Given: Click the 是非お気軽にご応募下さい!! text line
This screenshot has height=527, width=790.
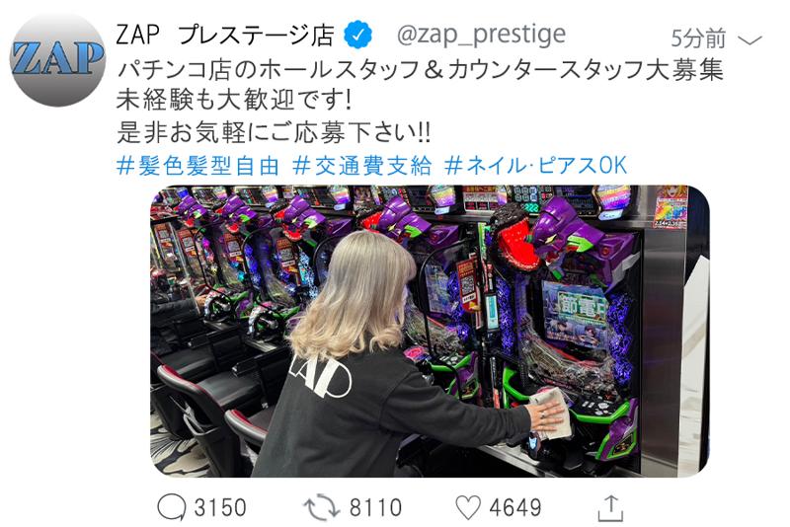Looking at the screenshot, I should [x=274, y=132].
